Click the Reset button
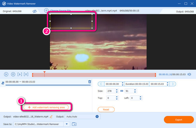Viewport: 196px width, 128px height. click(106, 110)
